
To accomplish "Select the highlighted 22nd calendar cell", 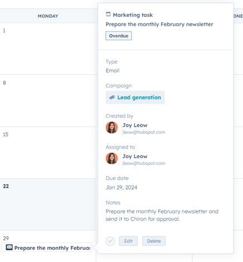I will tap(48, 204).
